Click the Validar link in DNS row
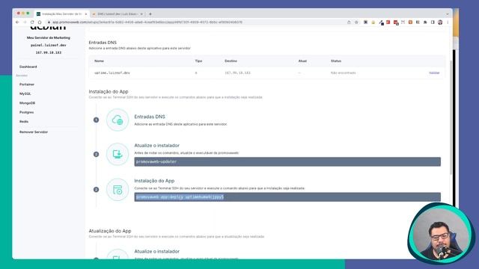479x269 pixels. pyautogui.click(x=434, y=73)
